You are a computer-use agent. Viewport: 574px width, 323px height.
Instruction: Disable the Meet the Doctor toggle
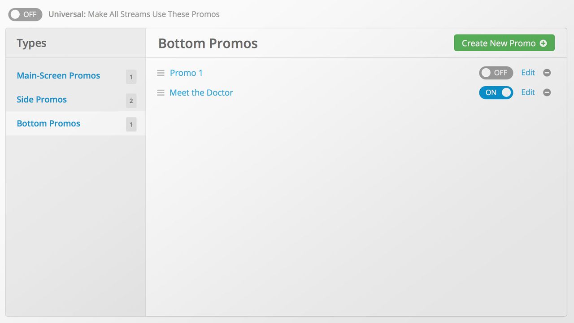pos(496,92)
